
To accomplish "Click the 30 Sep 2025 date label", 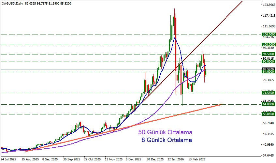I will (72, 160).
